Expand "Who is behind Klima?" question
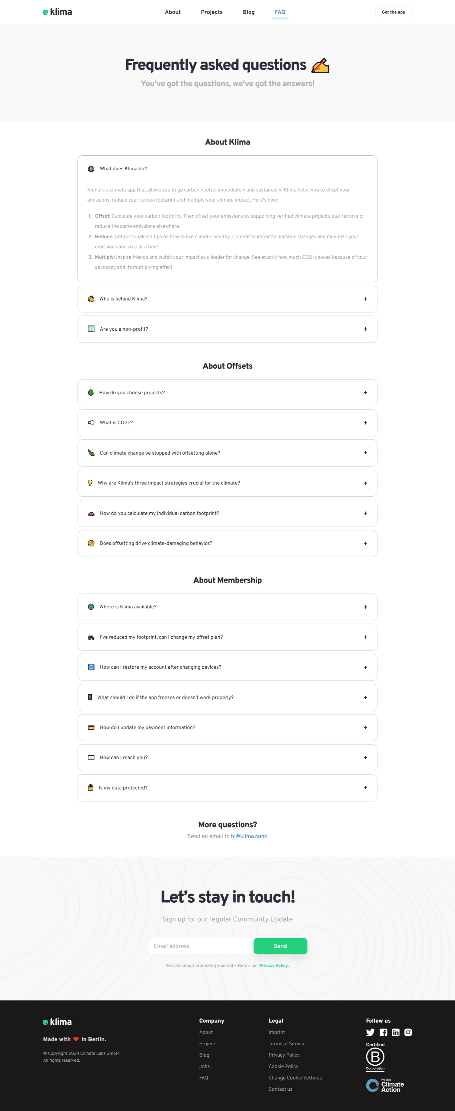455x1111 pixels. click(227, 299)
